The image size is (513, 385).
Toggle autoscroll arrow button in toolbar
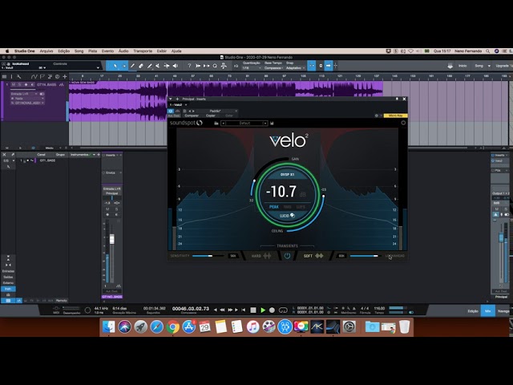point(328,66)
